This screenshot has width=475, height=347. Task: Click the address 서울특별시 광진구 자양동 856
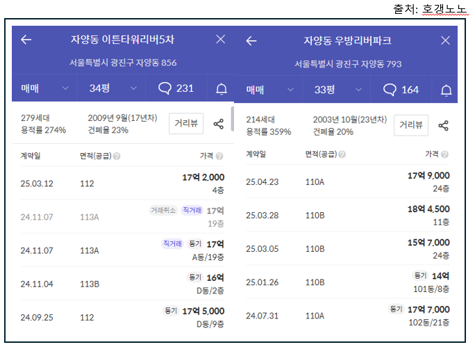[x=123, y=63]
